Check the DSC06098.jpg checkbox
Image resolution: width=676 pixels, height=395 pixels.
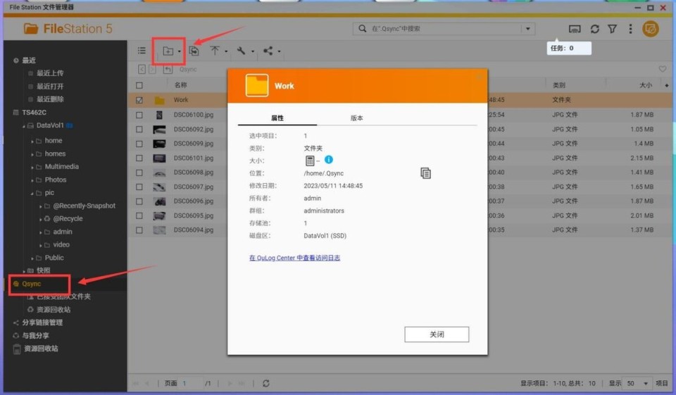click(139, 173)
